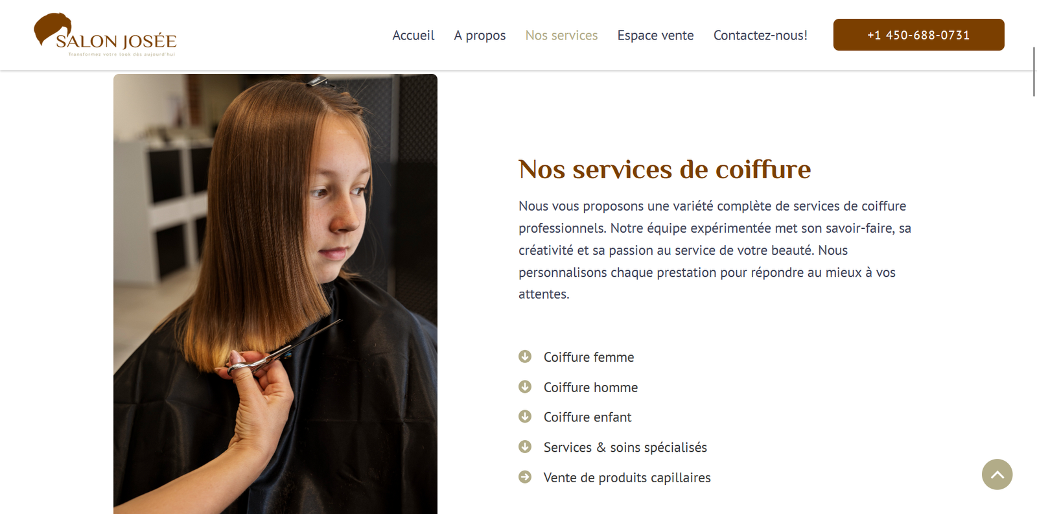Select the Coiffure femme list item
The width and height of the screenshot is (1037, 514).
coord(588,357)
